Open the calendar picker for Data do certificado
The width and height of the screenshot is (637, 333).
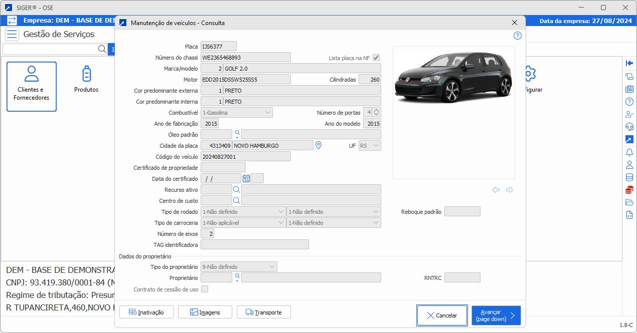pyautogui.click(x=246, y=179)
